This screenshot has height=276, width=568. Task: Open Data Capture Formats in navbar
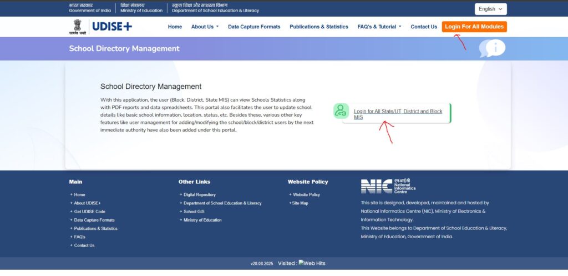(x=254, y=27)
